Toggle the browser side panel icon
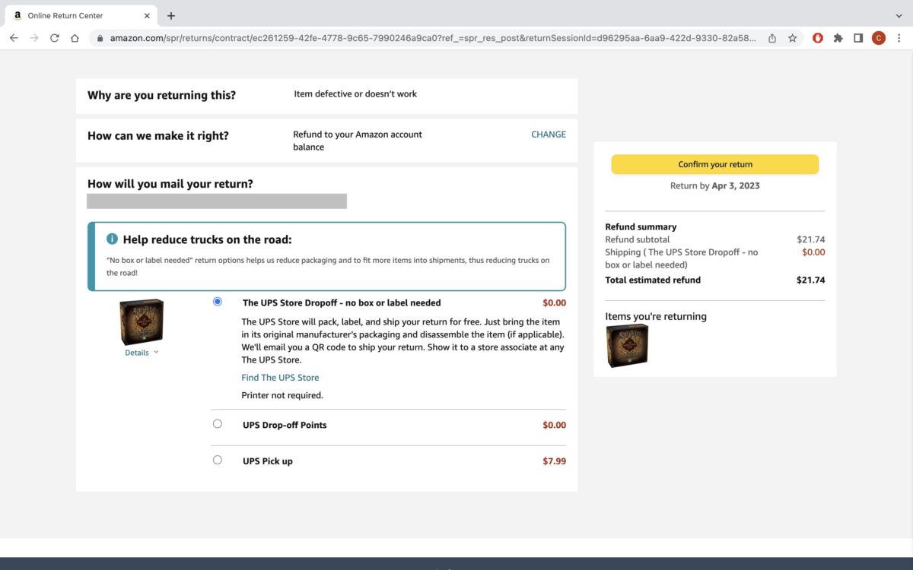Image resolution: width=913 pixels, height=570 pixels. click(x=858, y=38)
